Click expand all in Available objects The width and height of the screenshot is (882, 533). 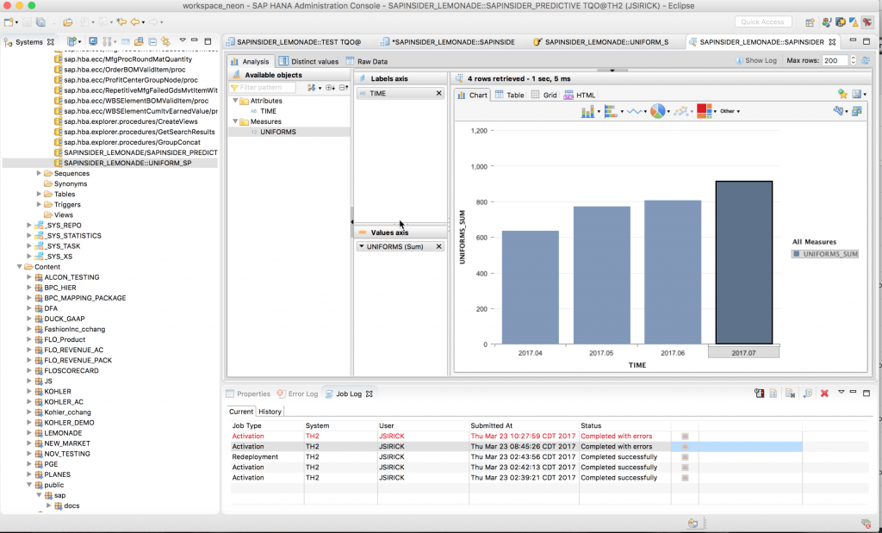(x=330, y=88)
